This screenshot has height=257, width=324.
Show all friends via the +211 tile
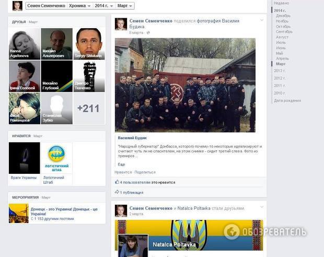[x=88, y=108]
